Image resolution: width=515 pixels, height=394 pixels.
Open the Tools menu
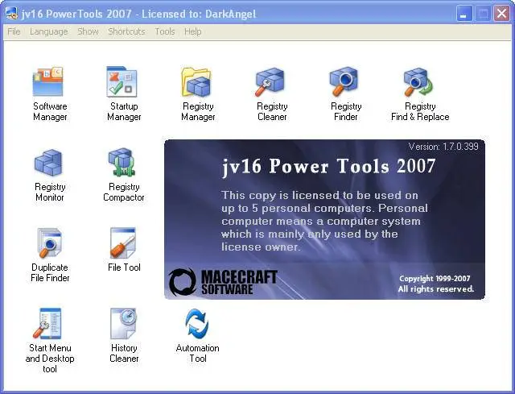(x=164, y=31)
